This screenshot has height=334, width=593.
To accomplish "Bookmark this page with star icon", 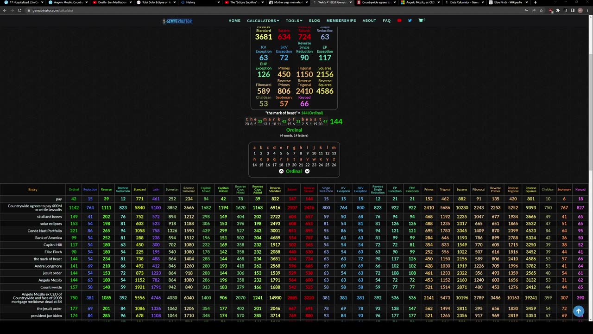I will click(x=541, y=10).
